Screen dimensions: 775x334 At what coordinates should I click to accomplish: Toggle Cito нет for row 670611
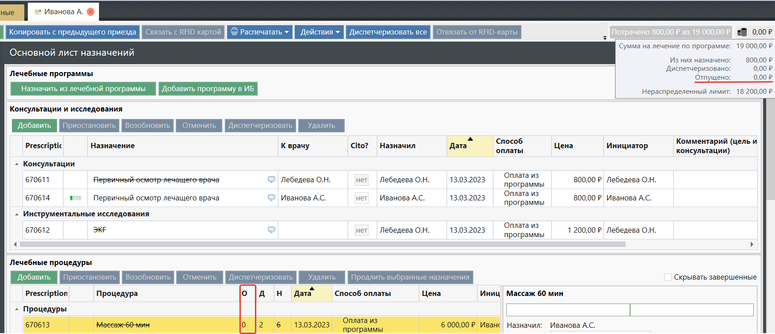(x=361, y=180)
